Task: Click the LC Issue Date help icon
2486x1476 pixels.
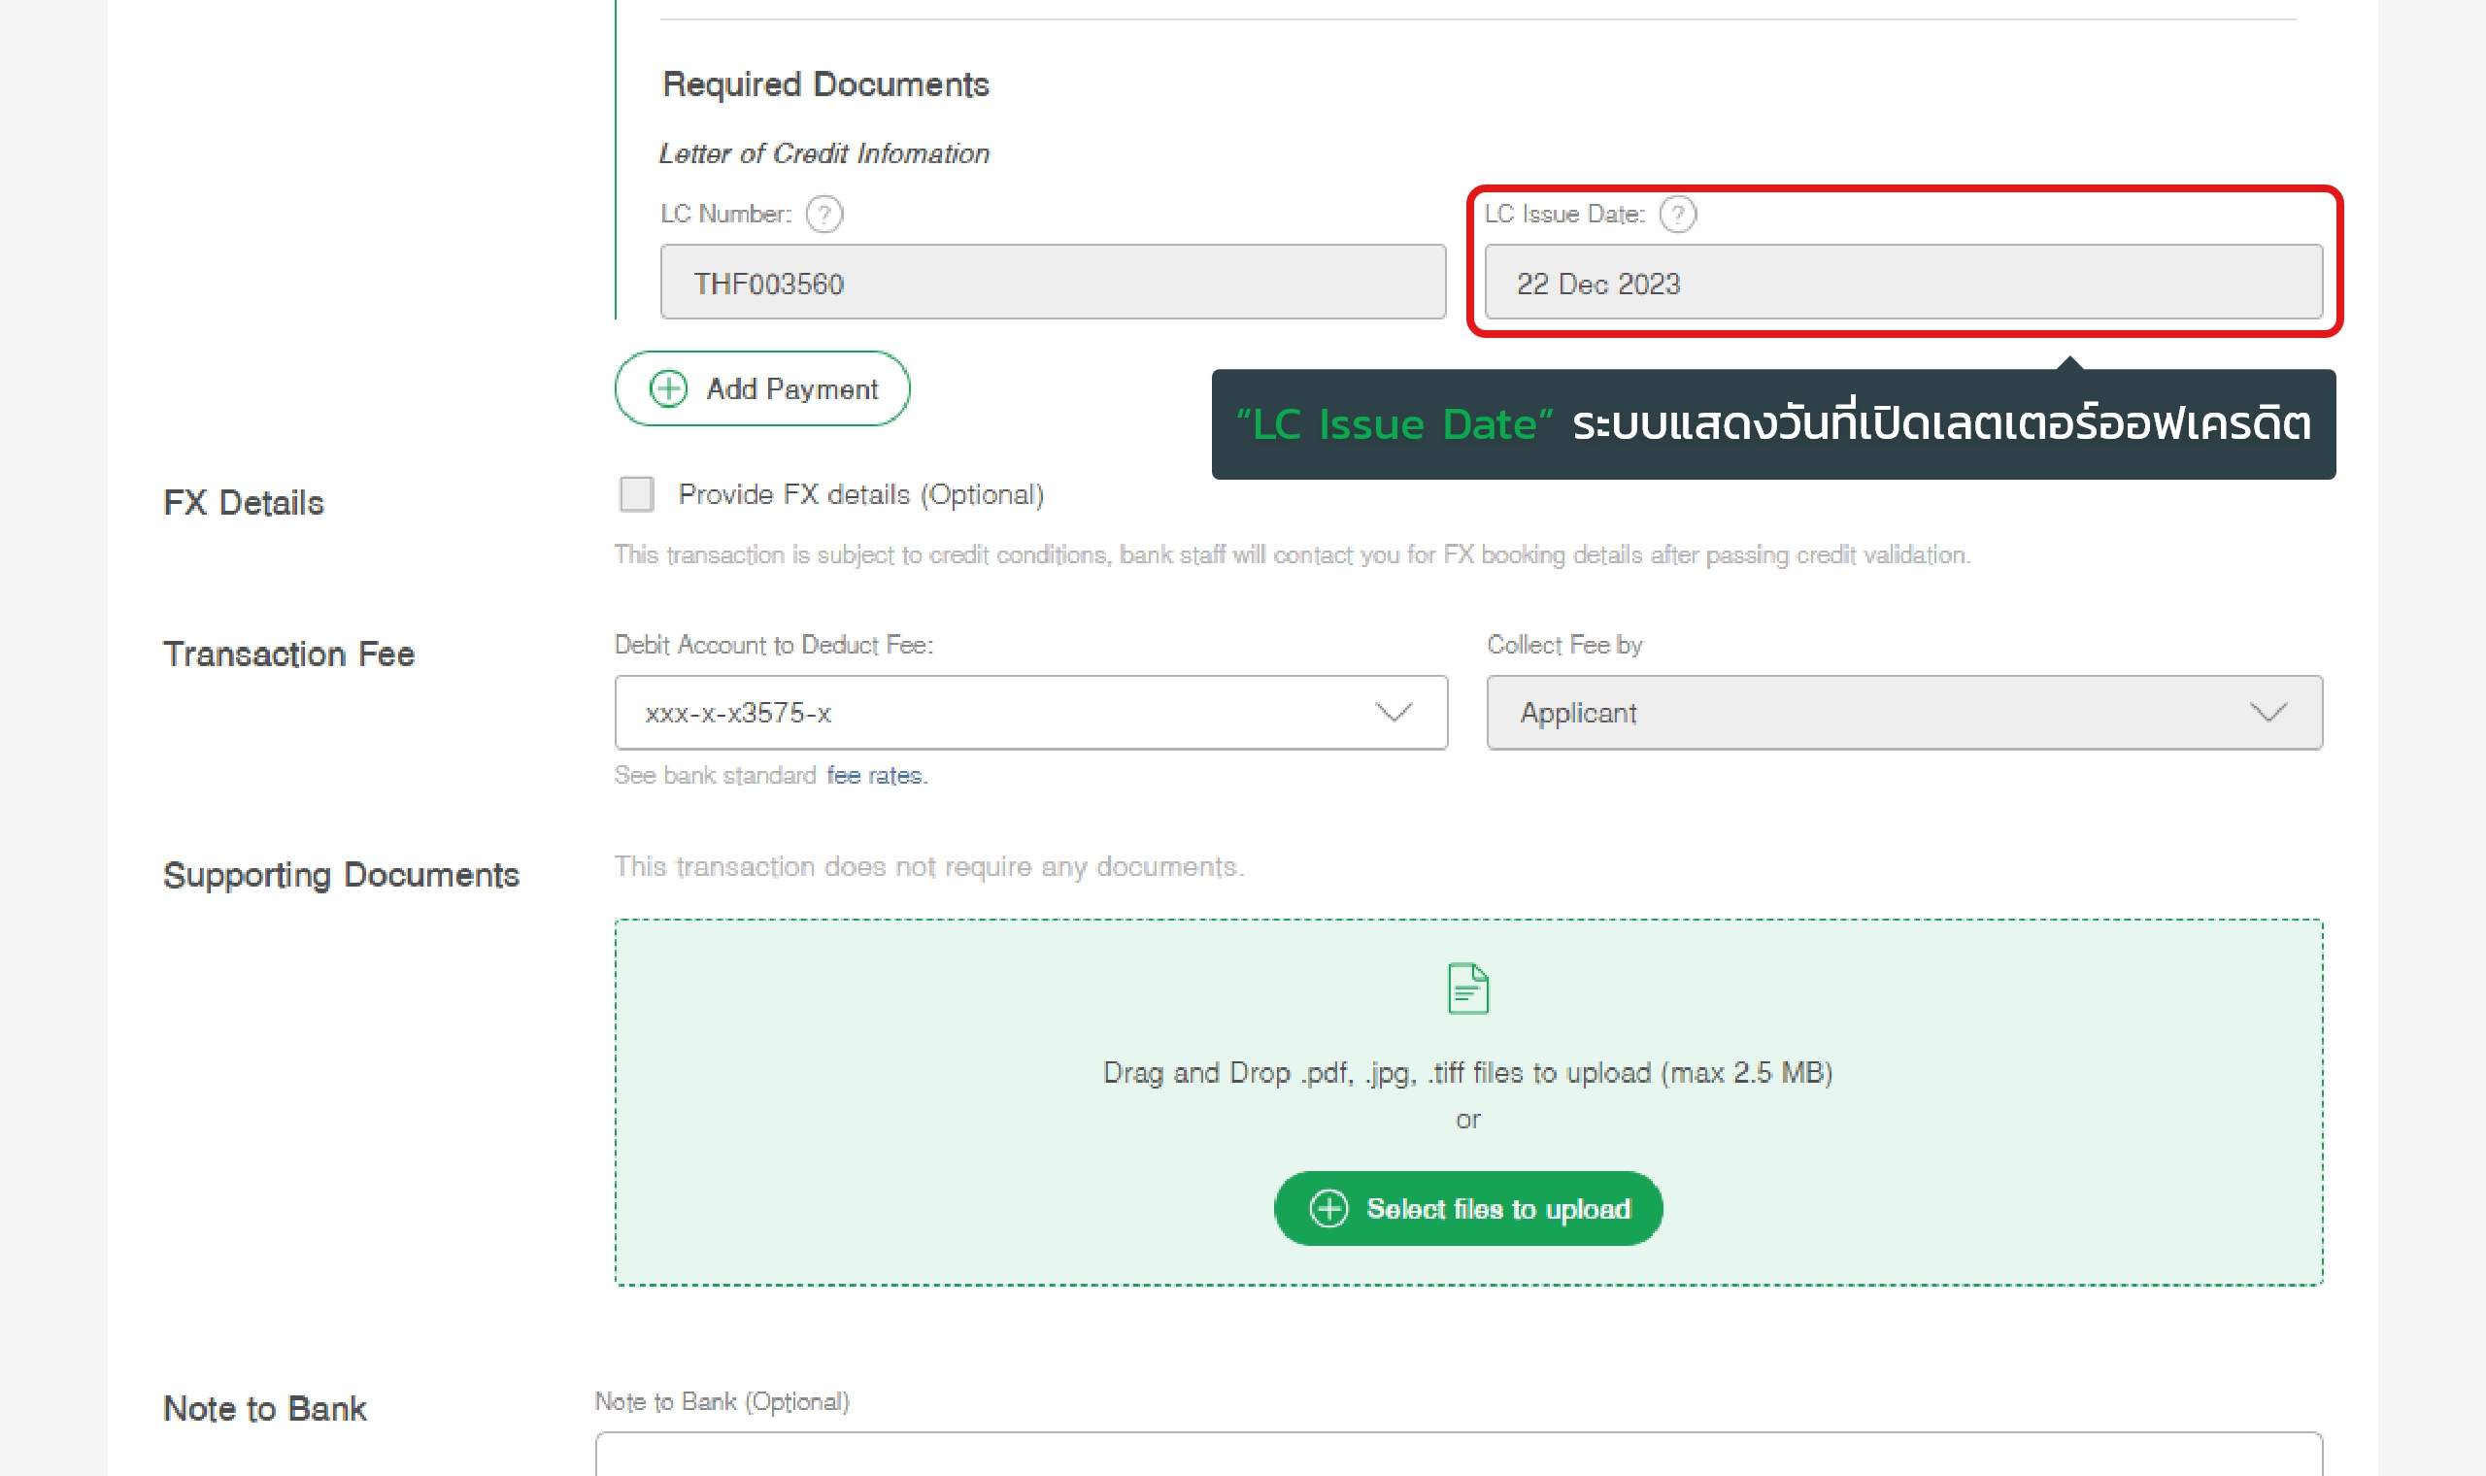Action: pyautogui.click(x=1677, y=214)
